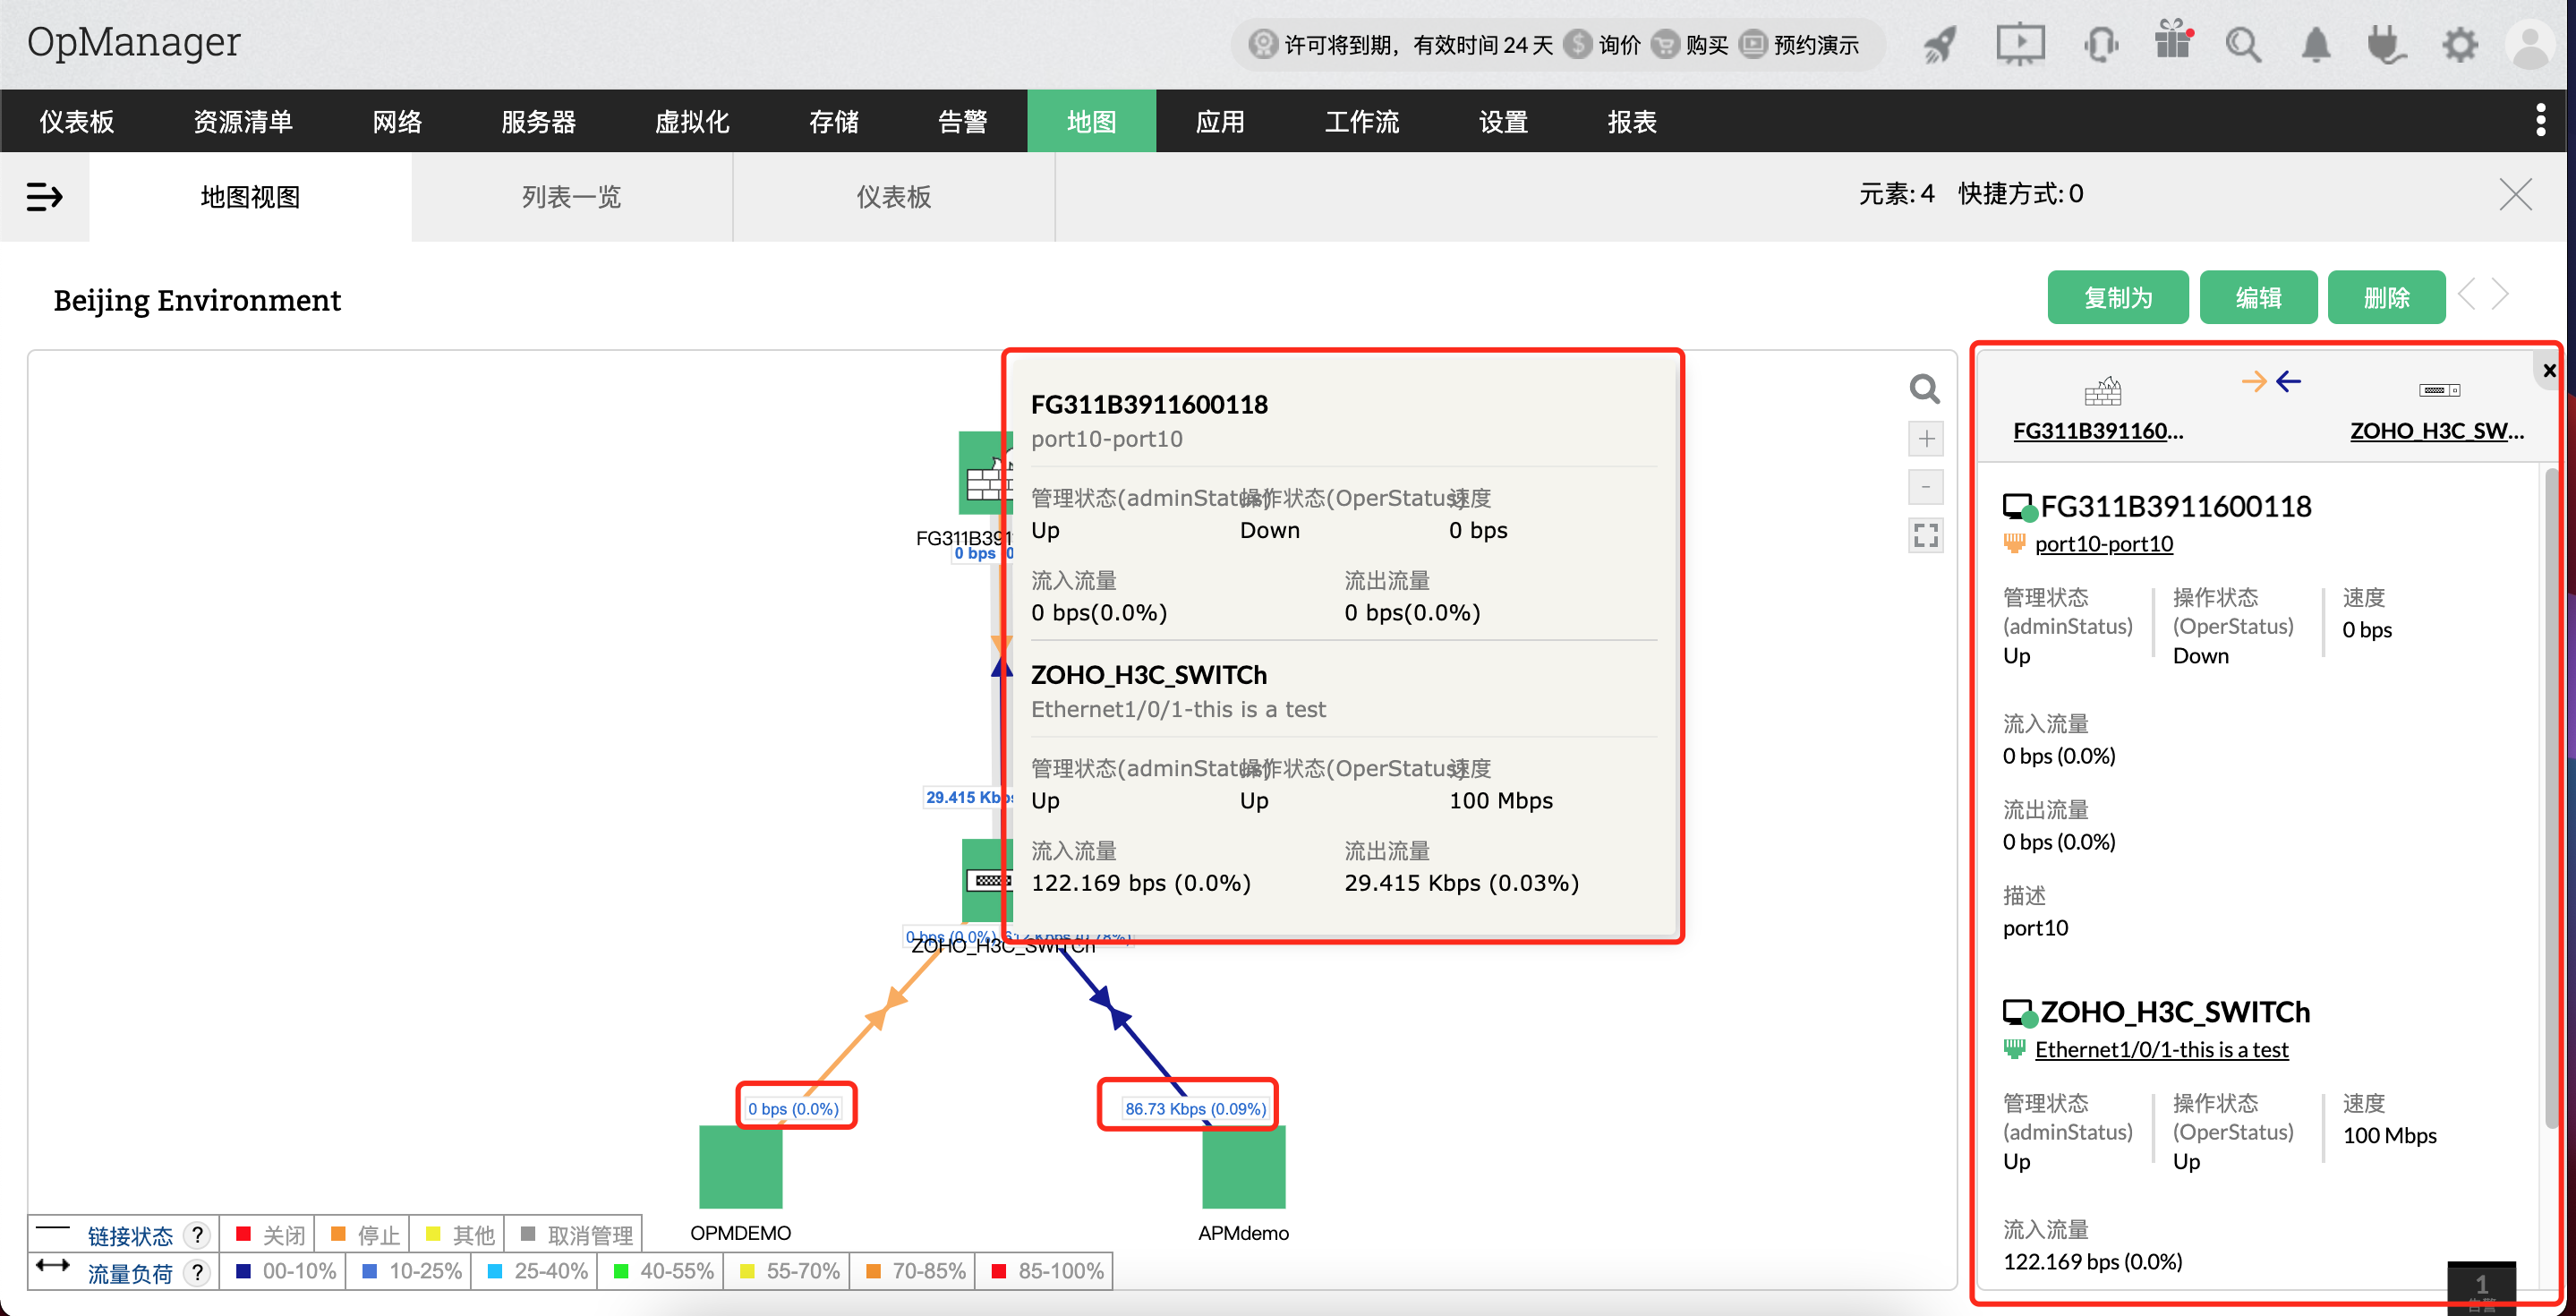Click the 编辑 button
This screenshot has width=2576, height=1316.
click(2258, 297)
